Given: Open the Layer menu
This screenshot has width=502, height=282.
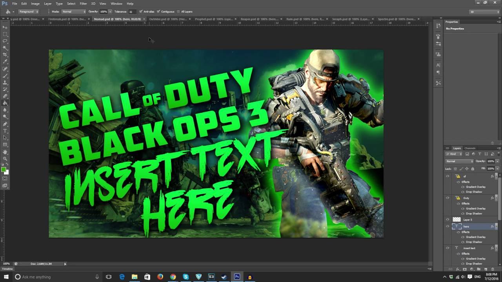Looking at the screenshot, I should pos(47,4).
